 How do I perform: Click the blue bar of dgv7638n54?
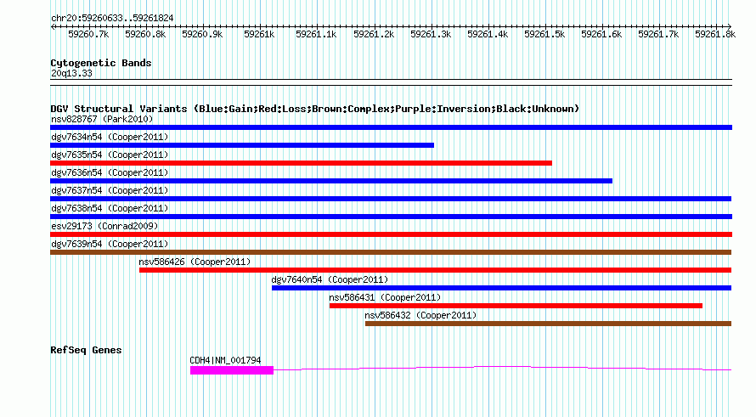click(391, 217)
